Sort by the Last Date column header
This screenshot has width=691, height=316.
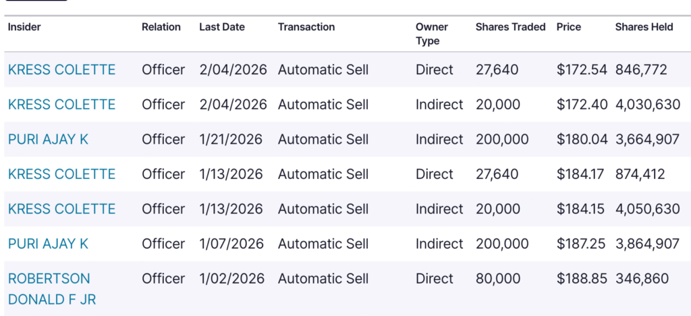click(x=222, y=27)
